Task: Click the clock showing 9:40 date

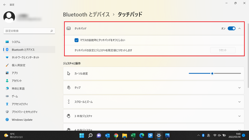Action: click(235, 135)
